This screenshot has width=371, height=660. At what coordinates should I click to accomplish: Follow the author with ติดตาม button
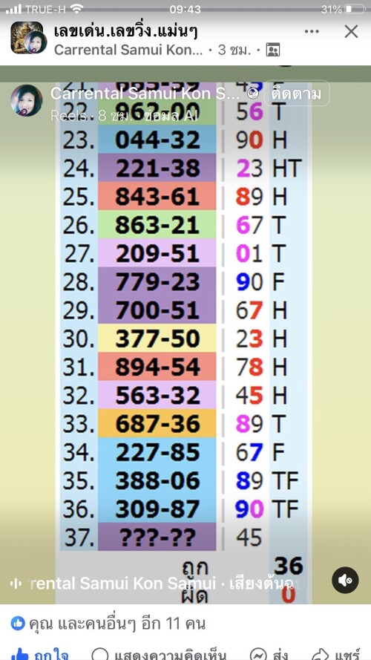click(x=297, y=94)
